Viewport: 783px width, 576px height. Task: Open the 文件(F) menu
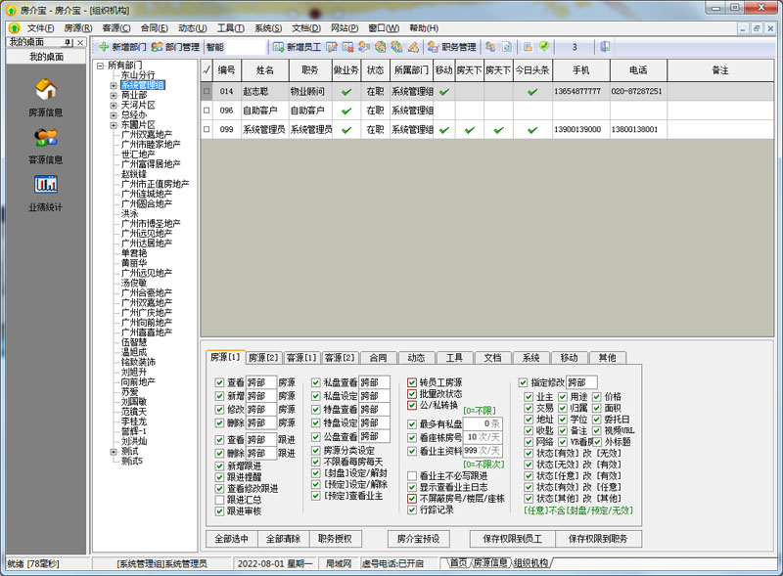(40, 28)
